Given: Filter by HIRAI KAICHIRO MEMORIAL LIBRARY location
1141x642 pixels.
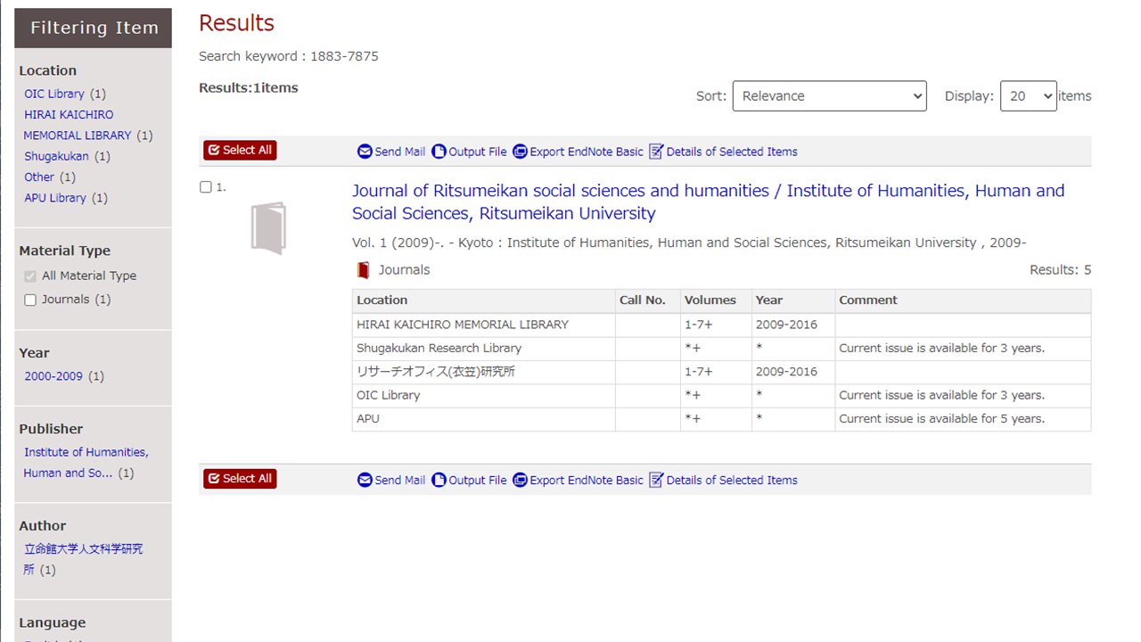Looking at the screenshot, I should pyautogui.click(x=78, y=125).
